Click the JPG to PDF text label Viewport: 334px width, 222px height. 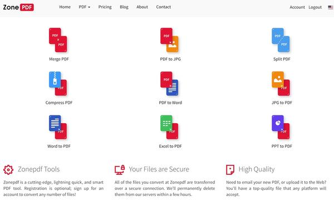[282, 103]
